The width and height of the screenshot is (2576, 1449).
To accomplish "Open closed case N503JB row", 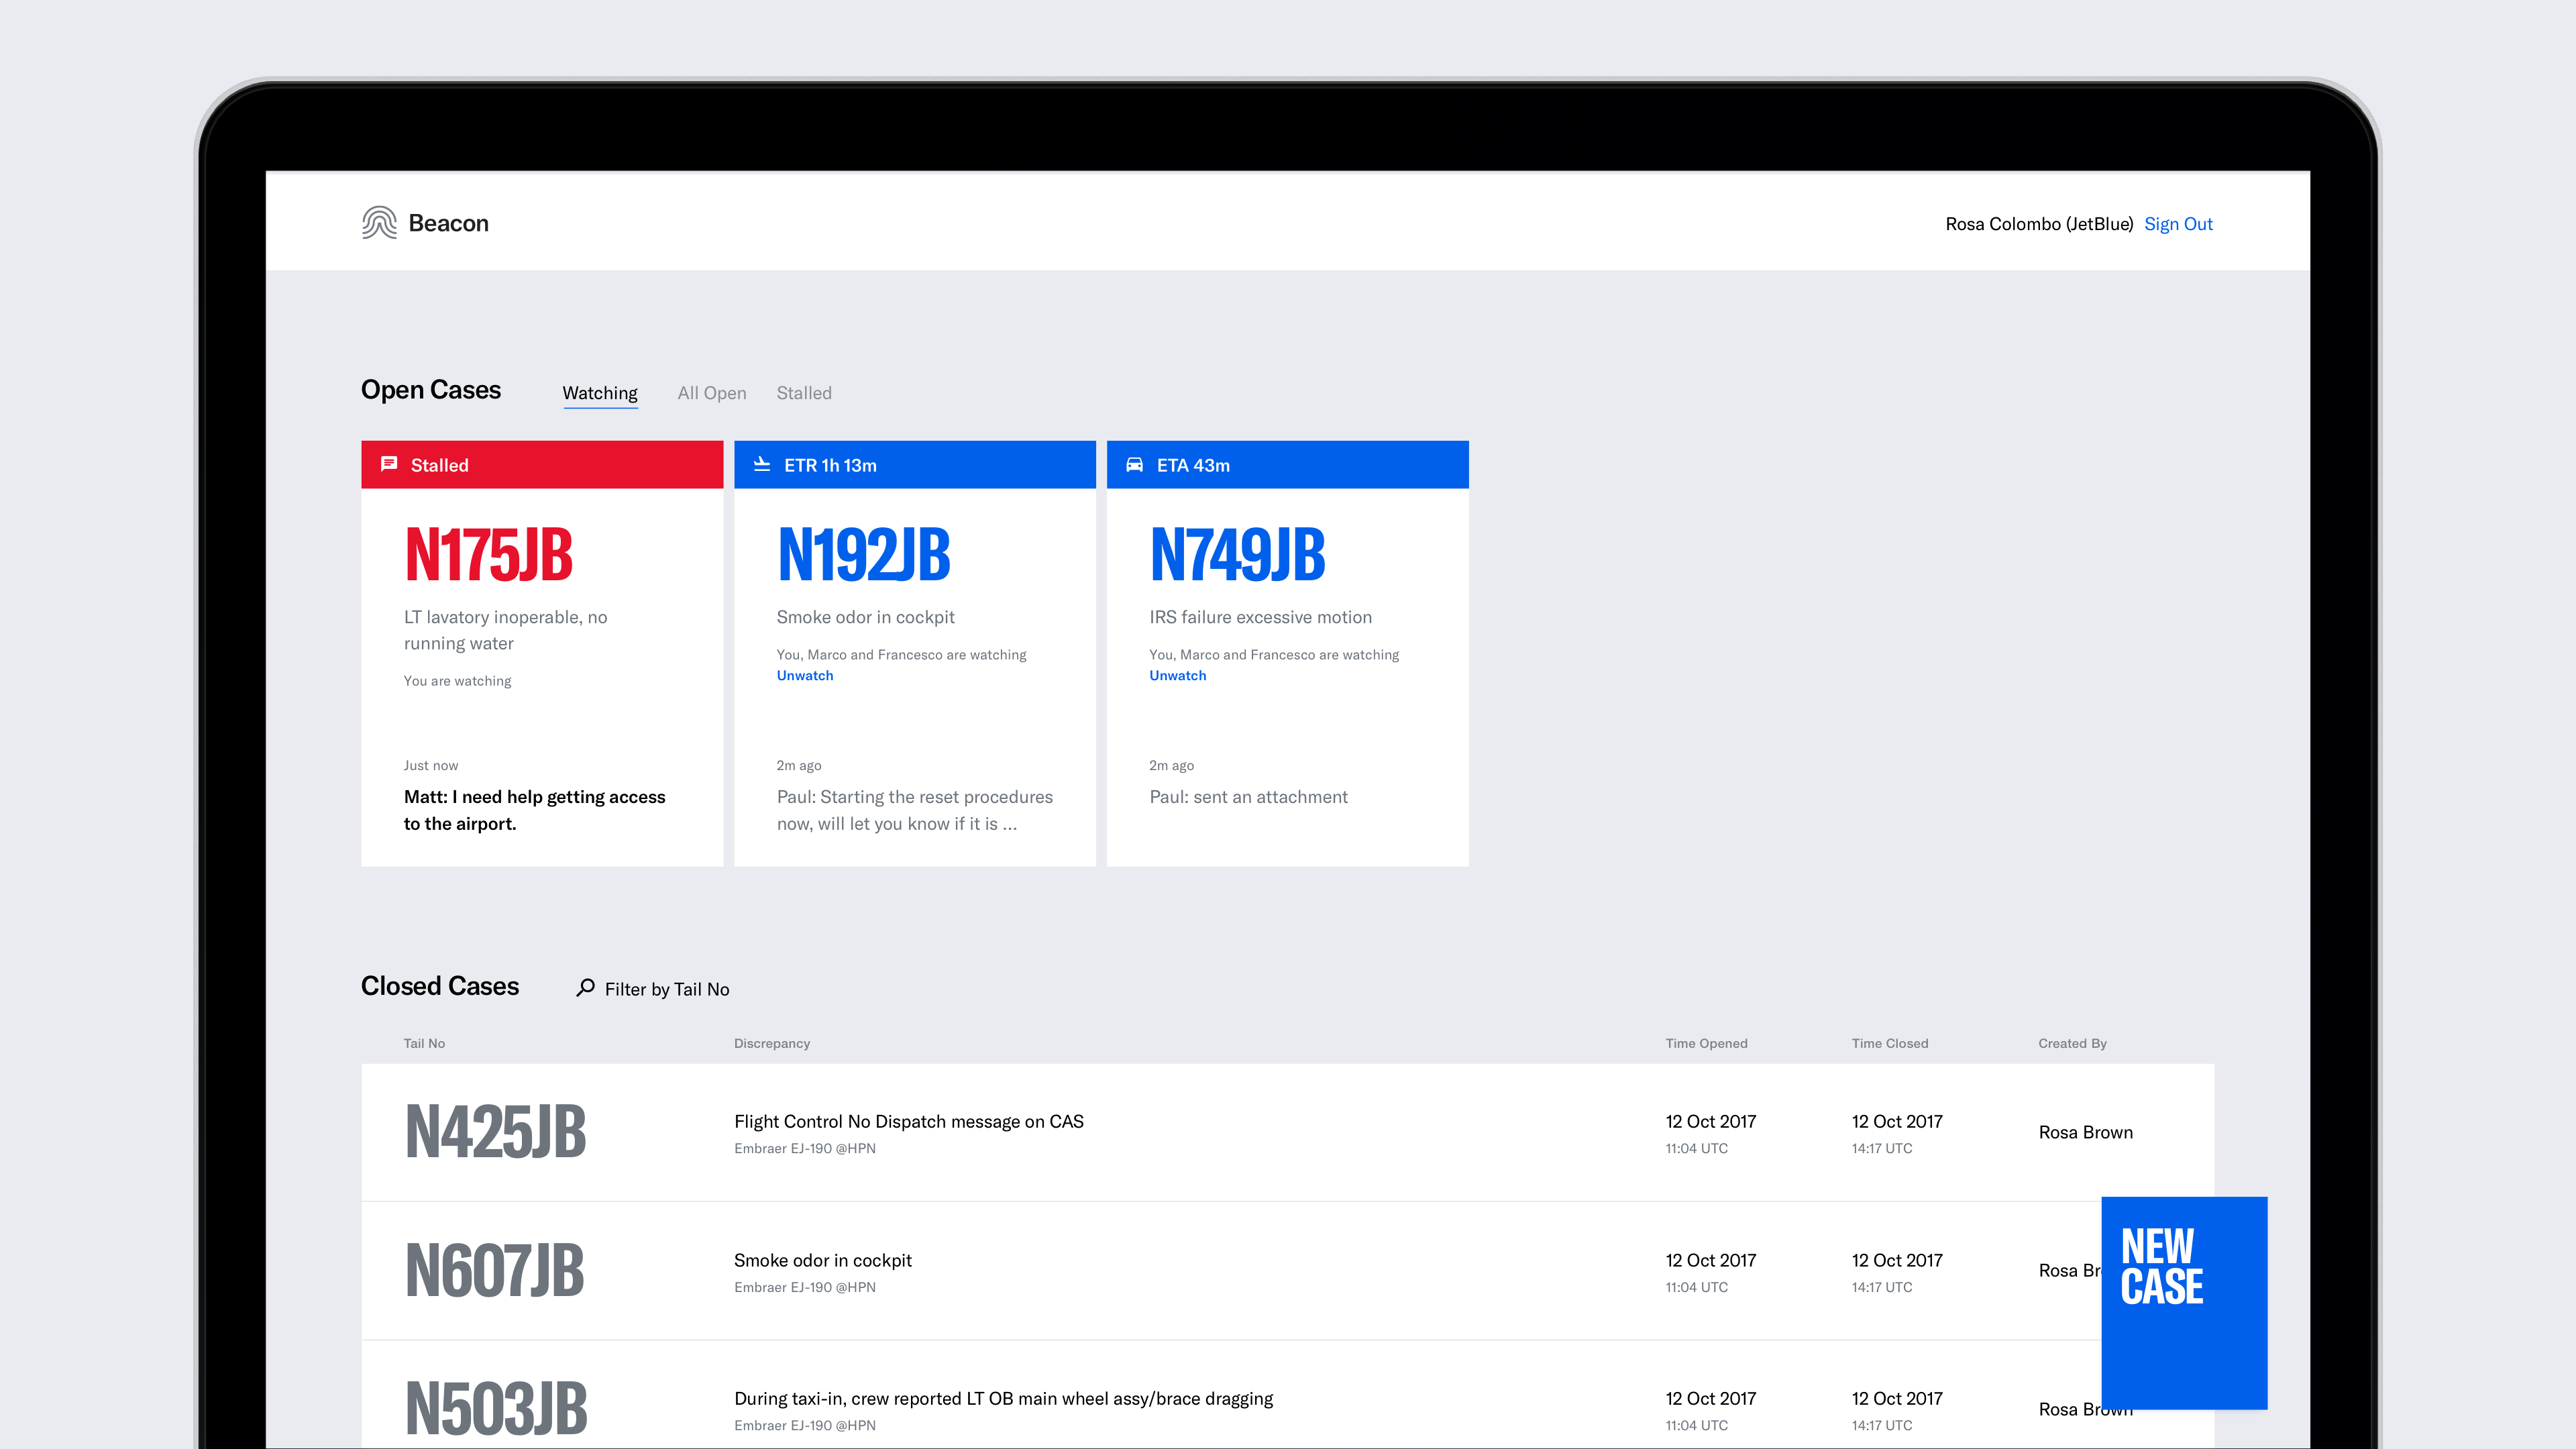I will tap(495, 1408).
